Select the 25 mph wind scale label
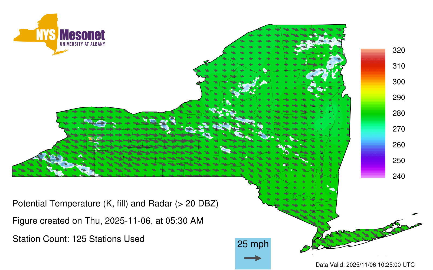The width and height of the screenshot is (433, 270). (253, 244)
